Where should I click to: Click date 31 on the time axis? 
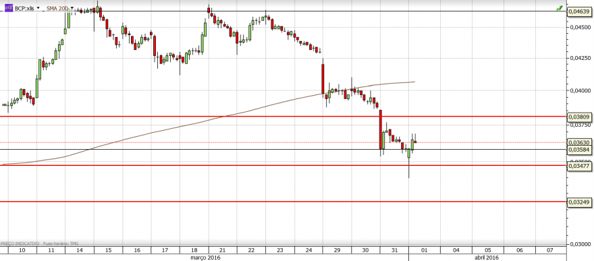394,250
